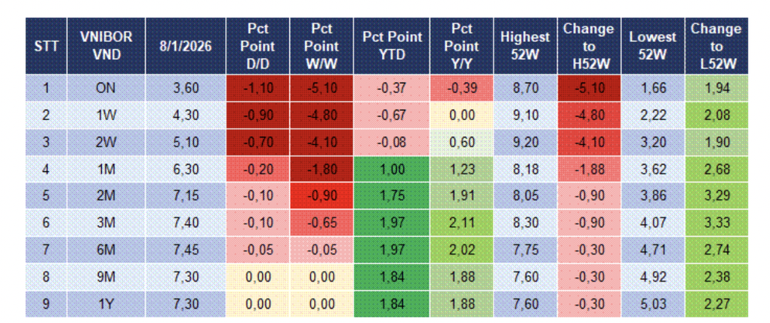Image resolution: width=770 pixels, height=323 pixels.
Task: Click the Pct Point Y/Y header
Action: point(461,45)
